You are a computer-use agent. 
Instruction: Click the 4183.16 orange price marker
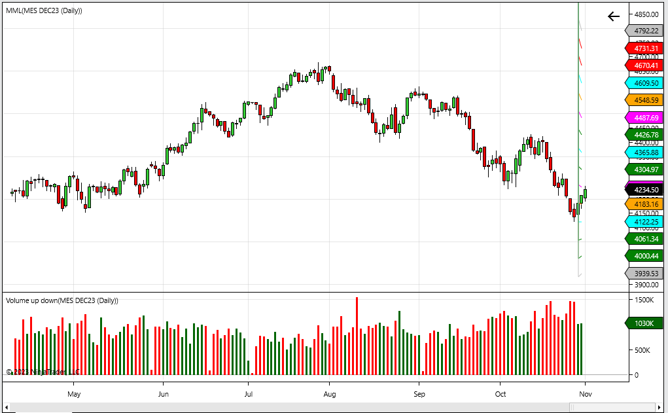click(x=644, y=204)
